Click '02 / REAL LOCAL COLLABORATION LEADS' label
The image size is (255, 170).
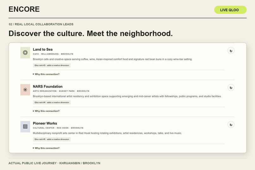pos(41,24)
